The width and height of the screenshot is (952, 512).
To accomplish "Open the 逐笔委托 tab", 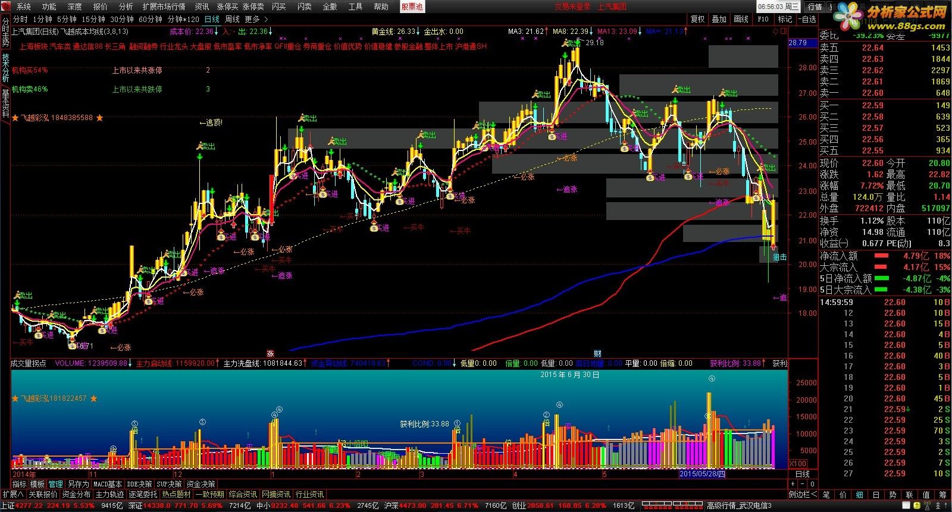I will 143,494.
